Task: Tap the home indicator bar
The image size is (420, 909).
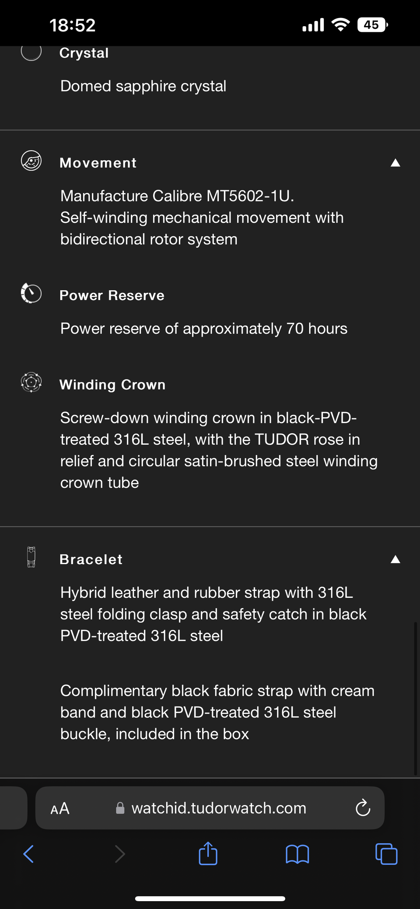Action: [x=210, y=898]
